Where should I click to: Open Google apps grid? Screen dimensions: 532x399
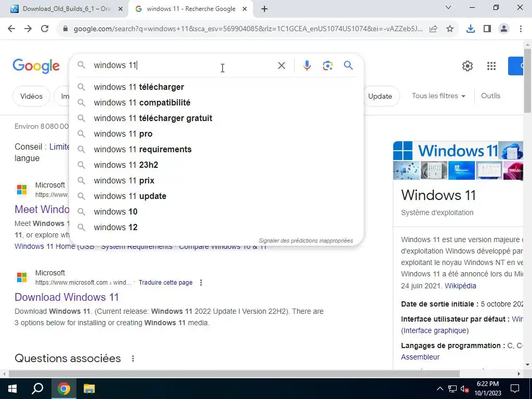[491, 66]
